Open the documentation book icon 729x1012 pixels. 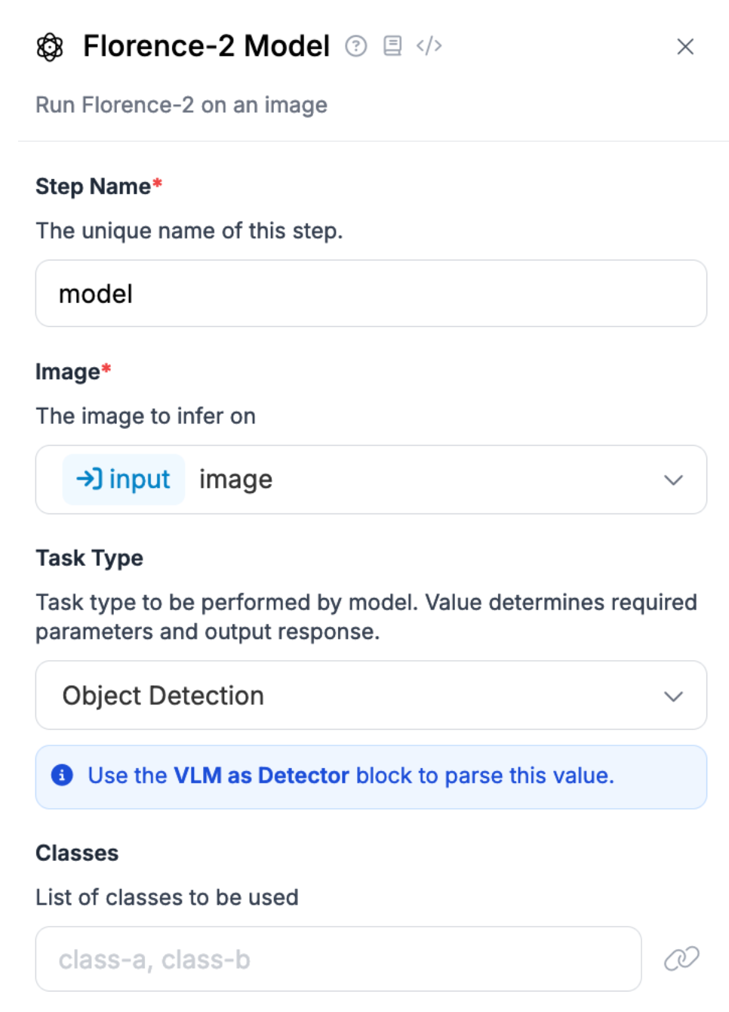[x=392, y=46]
